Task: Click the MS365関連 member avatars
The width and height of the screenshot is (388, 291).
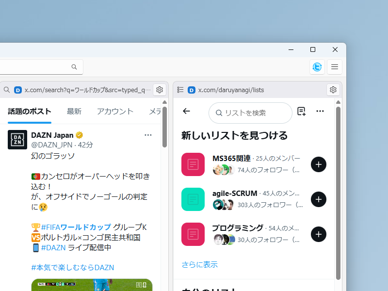Action: click(224, 170)
